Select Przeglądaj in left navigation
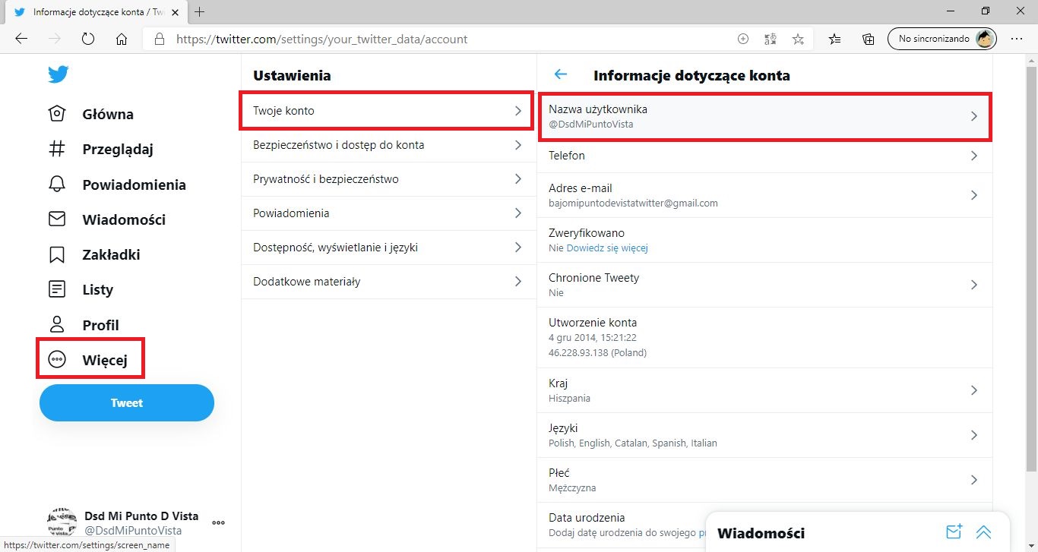1038x552 pixels. coord(118,150)
